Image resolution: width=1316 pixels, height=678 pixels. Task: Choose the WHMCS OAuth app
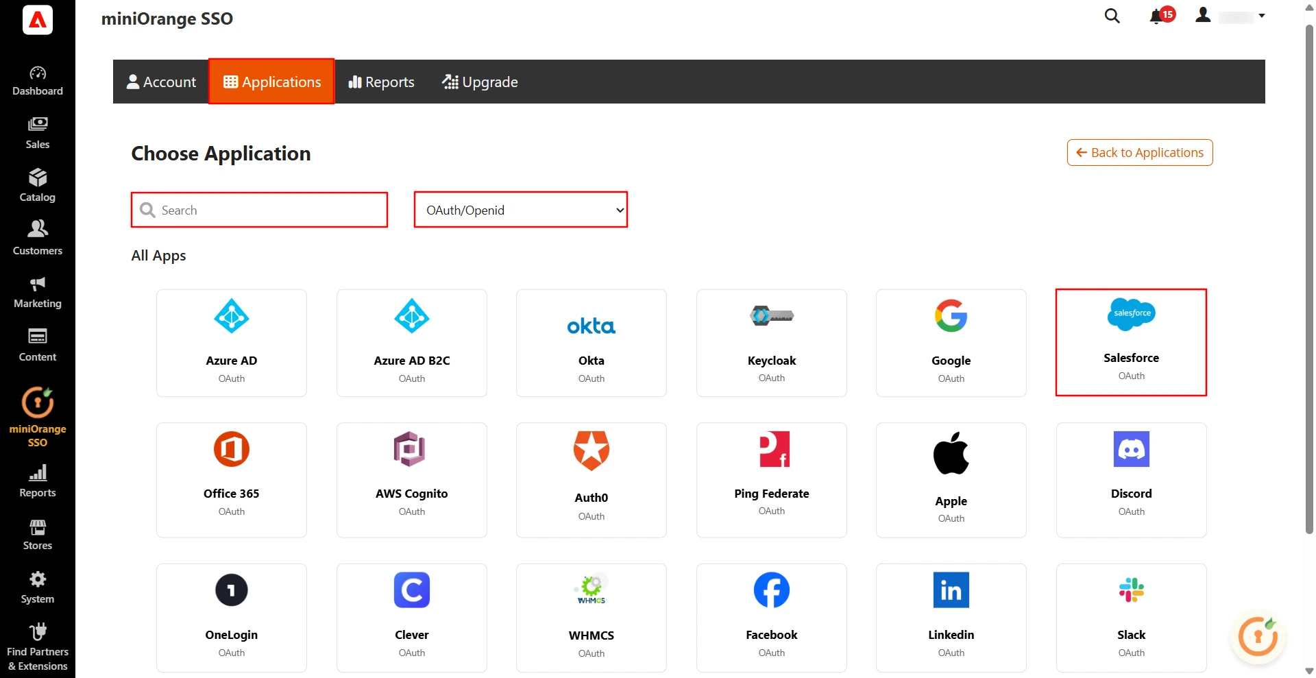pos(592,618)
